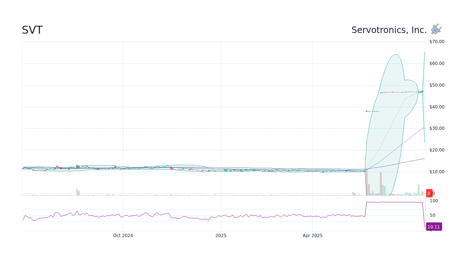Select the dashed red marker at $38 level
464x261 pixels.
367,111
